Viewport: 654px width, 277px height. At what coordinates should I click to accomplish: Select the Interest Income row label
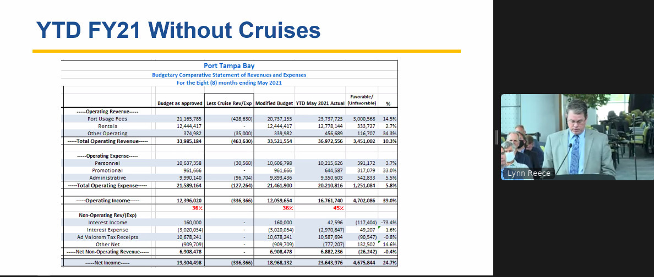coord(107,223)
